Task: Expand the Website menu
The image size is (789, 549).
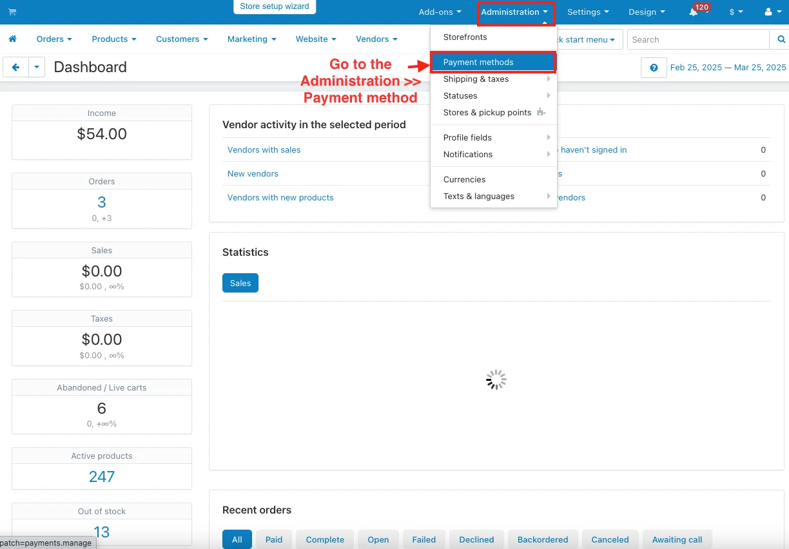Action: (x=316, y=39)
